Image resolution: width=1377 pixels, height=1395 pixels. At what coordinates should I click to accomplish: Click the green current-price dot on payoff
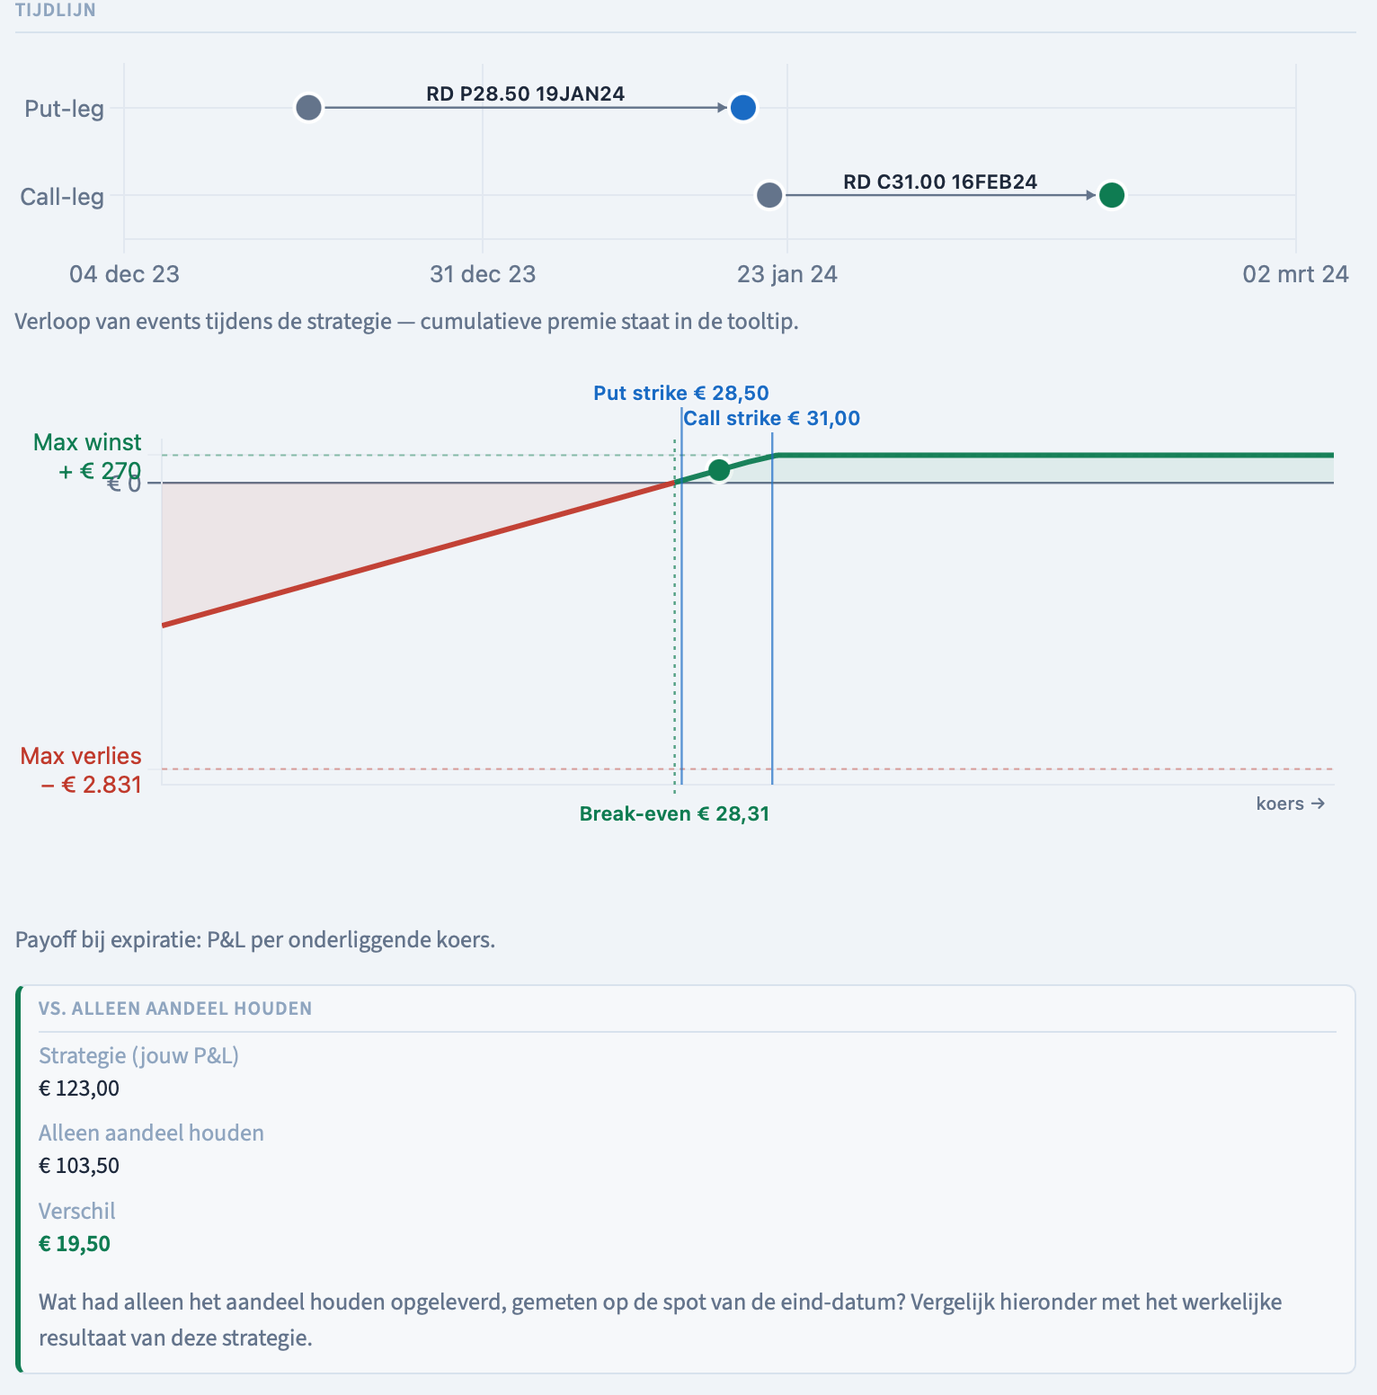pos(719,470)
